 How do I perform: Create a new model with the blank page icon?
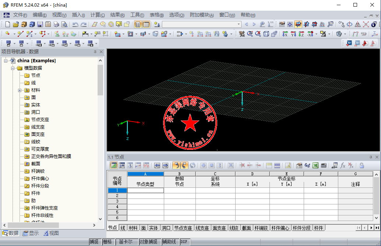click(x=7, y=24)
